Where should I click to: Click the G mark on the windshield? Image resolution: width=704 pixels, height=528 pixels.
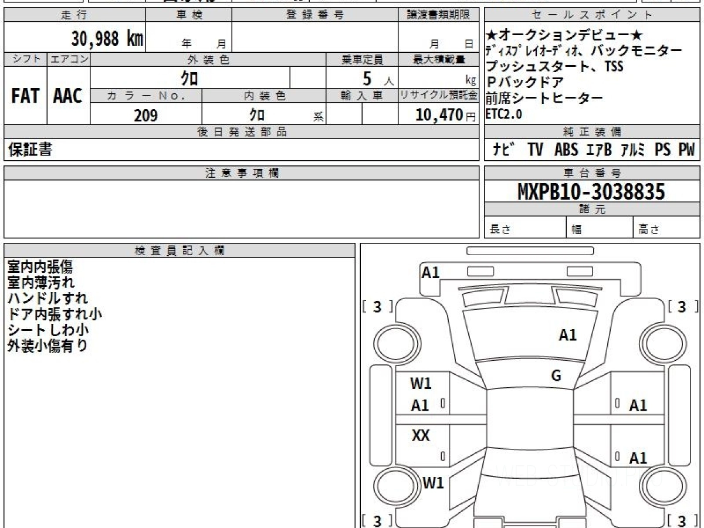click(556, 376)
